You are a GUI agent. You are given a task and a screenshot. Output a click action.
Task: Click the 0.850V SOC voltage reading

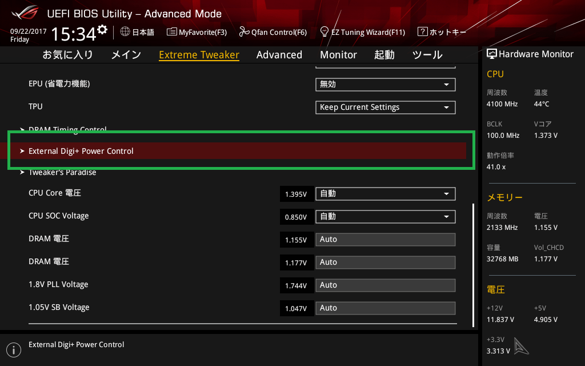(x=296, y=217)
